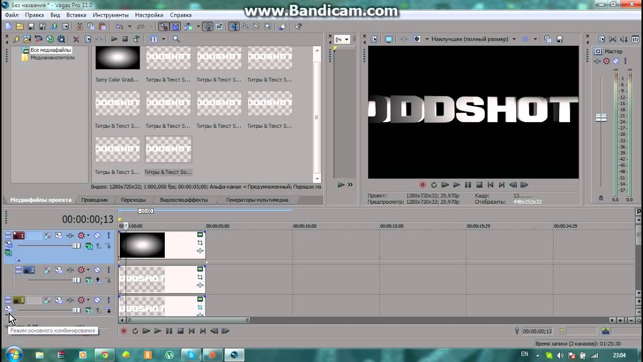Screen dimensions: 643x362
Task: Open the Project Media views dropdown arrow
Action: tap(163, 39)
